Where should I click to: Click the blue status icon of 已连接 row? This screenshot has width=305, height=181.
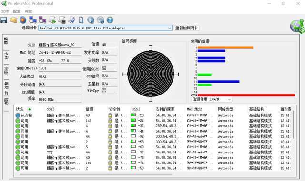click(x=18, y=115)
